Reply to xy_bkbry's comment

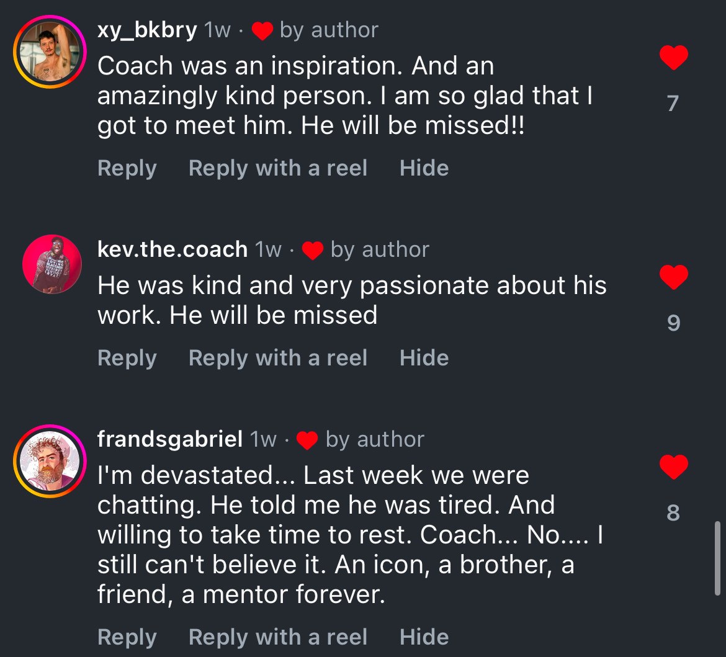(x=127, y=168)
